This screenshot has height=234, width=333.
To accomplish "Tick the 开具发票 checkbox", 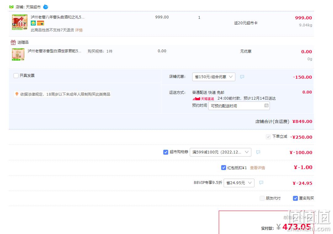I will click(x=16, y=76).
